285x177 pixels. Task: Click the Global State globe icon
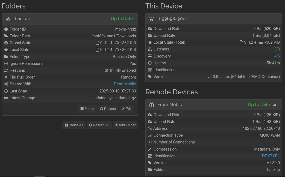(6, 43)
